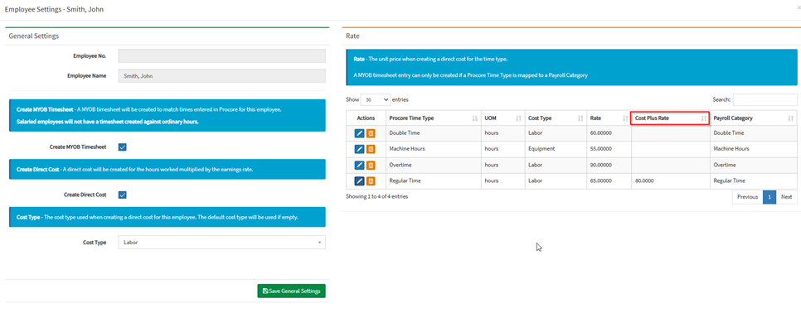Screen dimensions: 801x327
Task: Uncheck the Create MYOB Timesheet checkbox
Action: [x=122, y=147]
